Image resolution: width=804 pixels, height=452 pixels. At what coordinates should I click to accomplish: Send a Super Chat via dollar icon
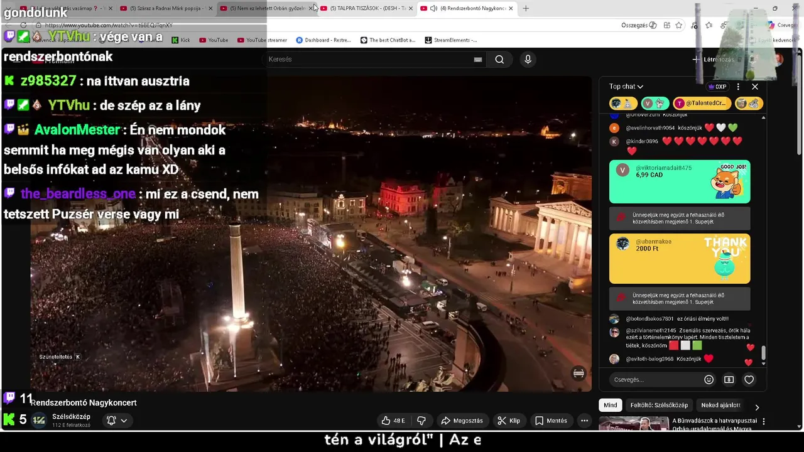[729, 379]
